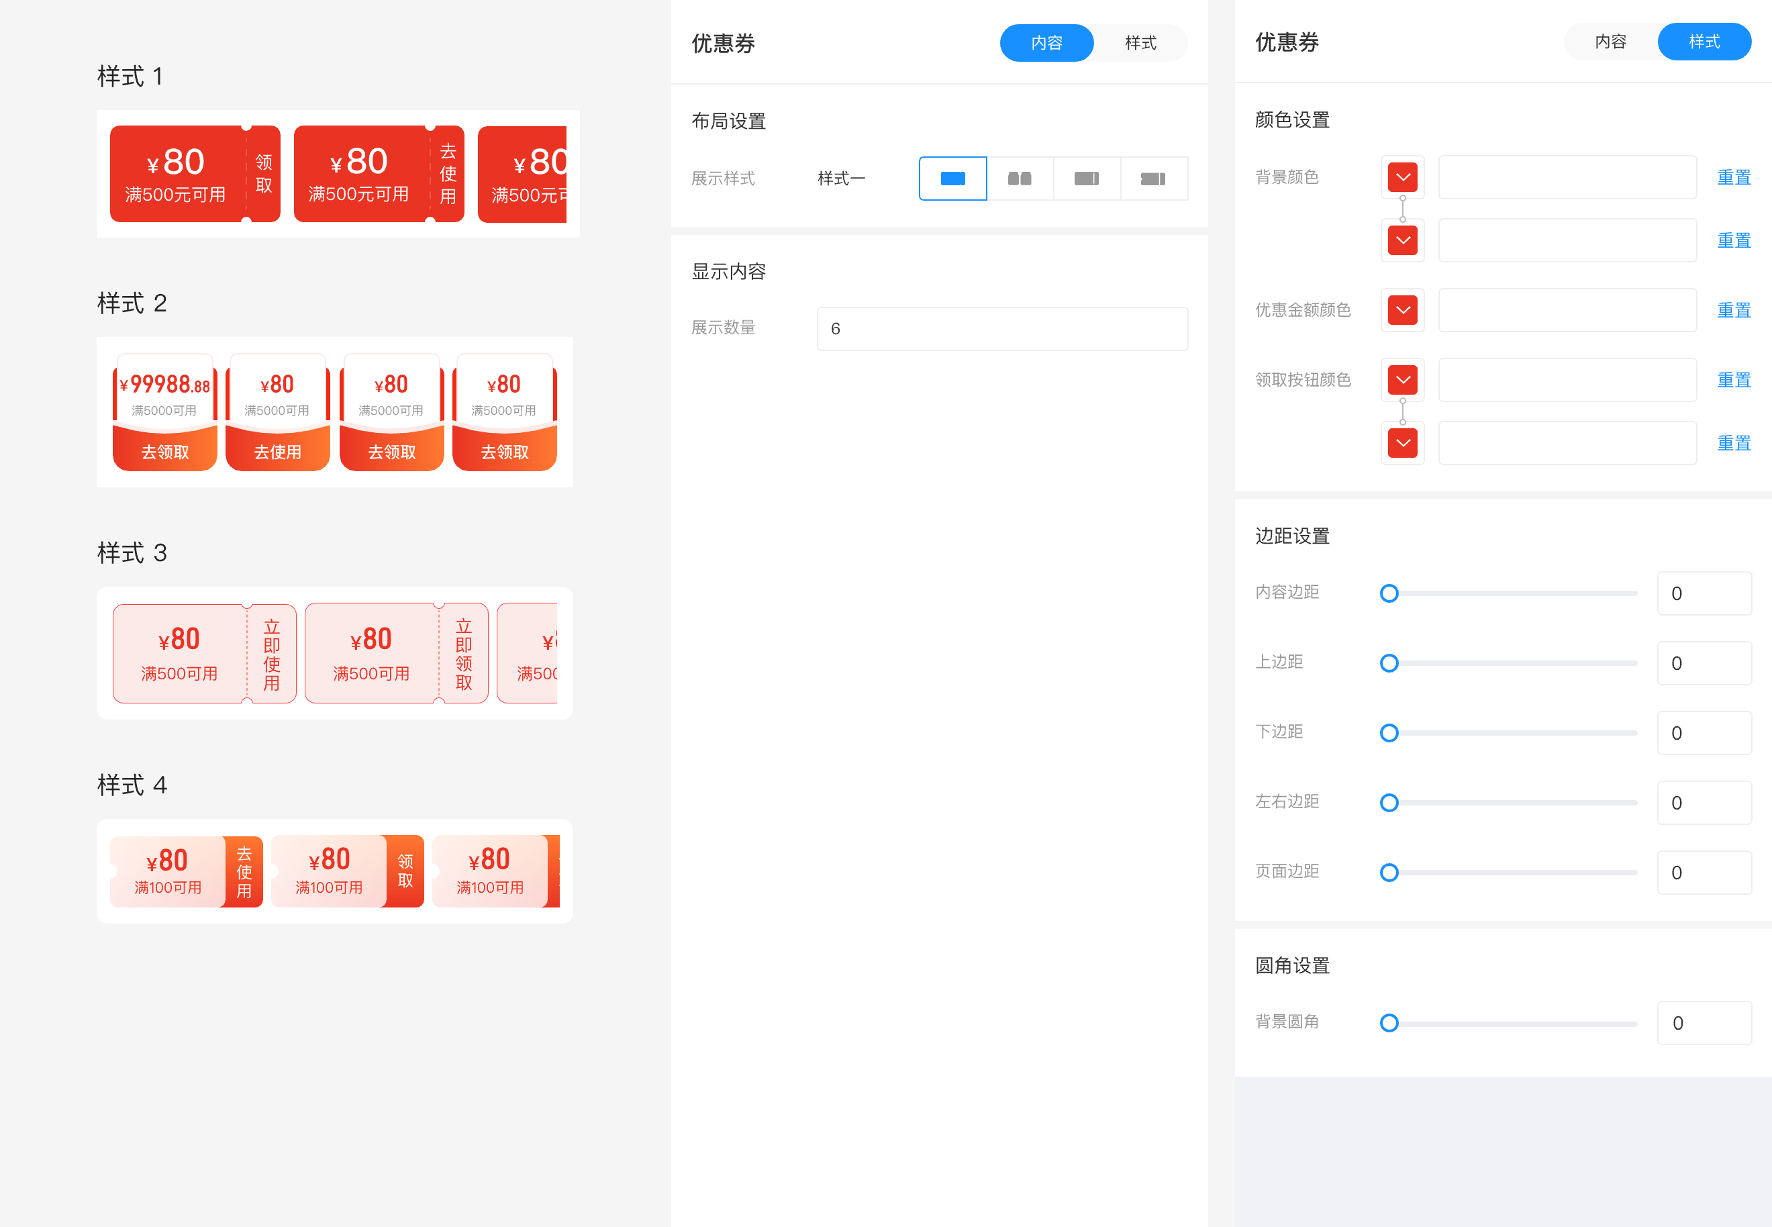Click the 背景圆角 slider handle

coord(1389,1022)
